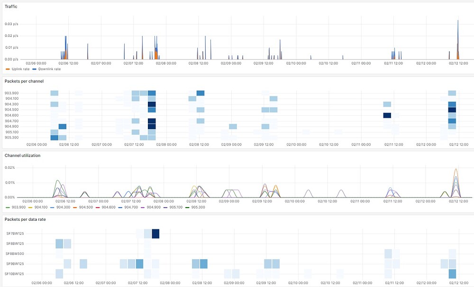Select the 905.100 legend entry

175,207
